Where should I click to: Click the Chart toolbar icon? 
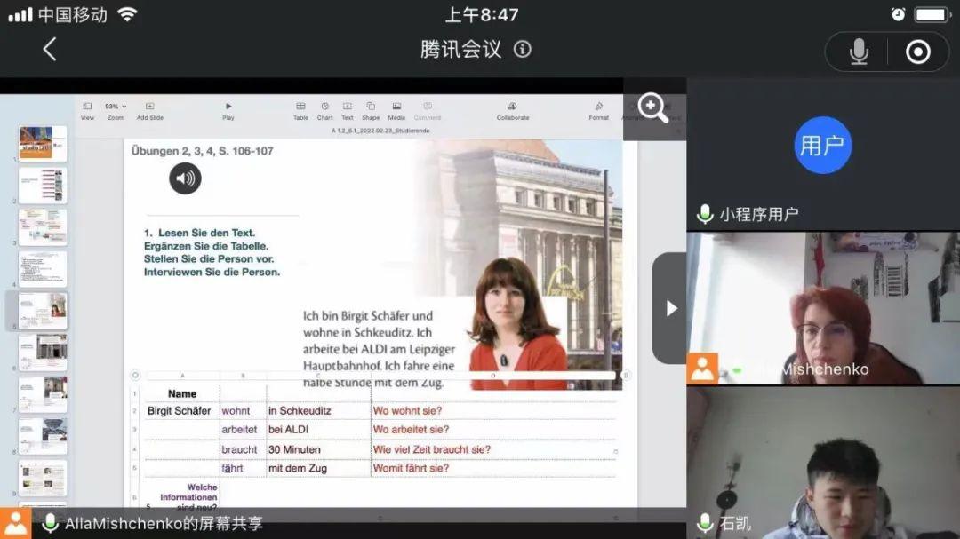pyautogui.click(x=324, y=110)
